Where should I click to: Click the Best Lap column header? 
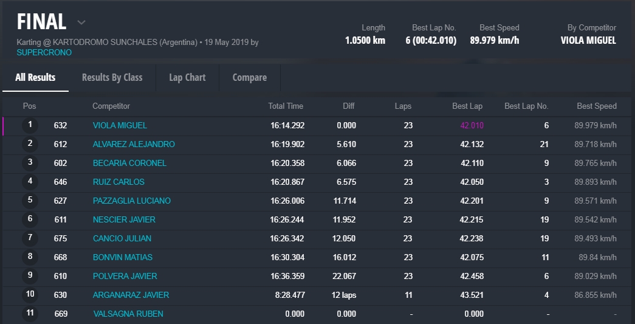click(x=467, y=106)
